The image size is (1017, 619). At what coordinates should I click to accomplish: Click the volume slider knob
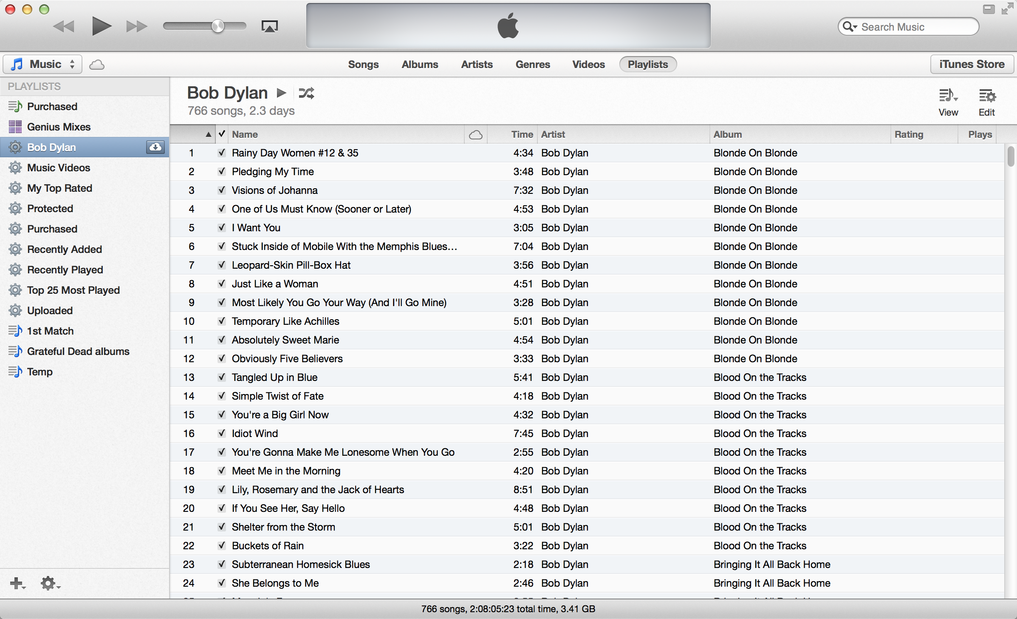tap(218, 26)
